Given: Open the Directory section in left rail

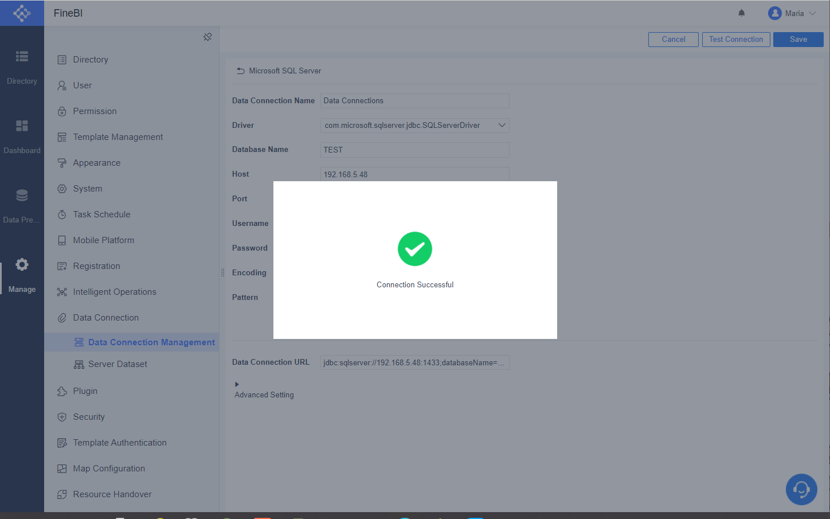Looking at the screenshot, I should (x=22, y=67).
